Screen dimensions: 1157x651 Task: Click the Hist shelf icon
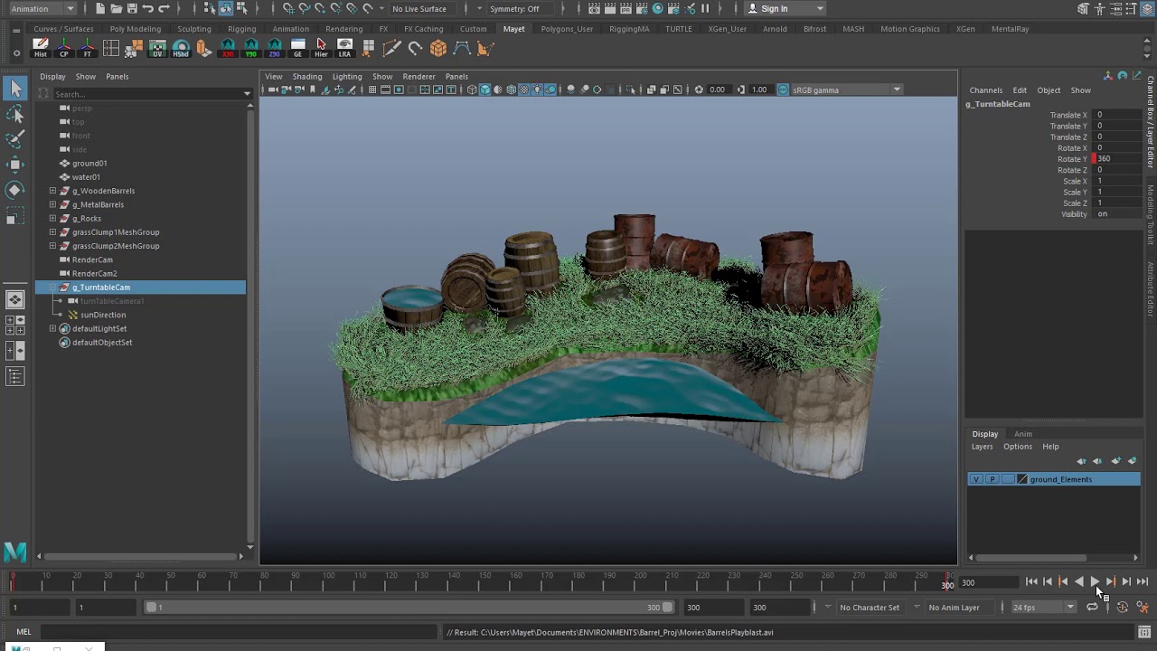click(41, 48)
